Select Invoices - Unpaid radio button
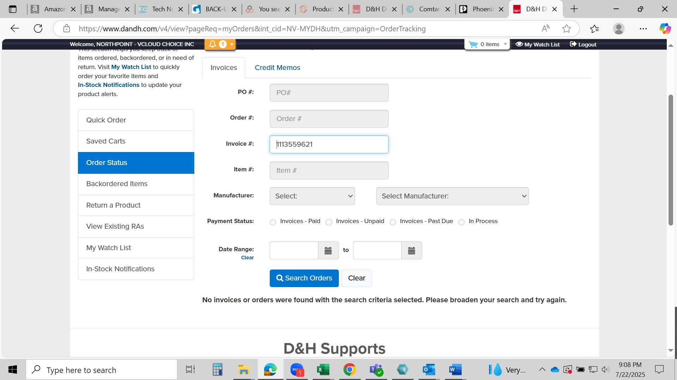The image size is (677, 380). point(329,222)
